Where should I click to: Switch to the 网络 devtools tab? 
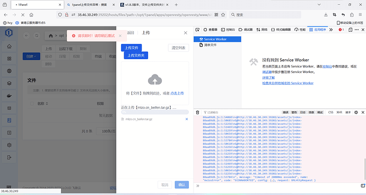pyautogui.click(x=262, y=30)
